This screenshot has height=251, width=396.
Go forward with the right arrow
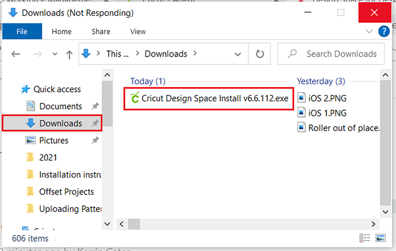click(38, 54)
